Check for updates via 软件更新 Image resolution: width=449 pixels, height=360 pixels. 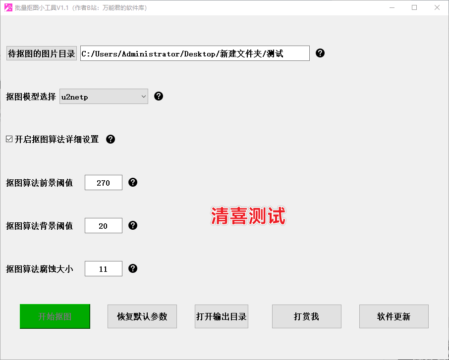(x=393, y=316)
